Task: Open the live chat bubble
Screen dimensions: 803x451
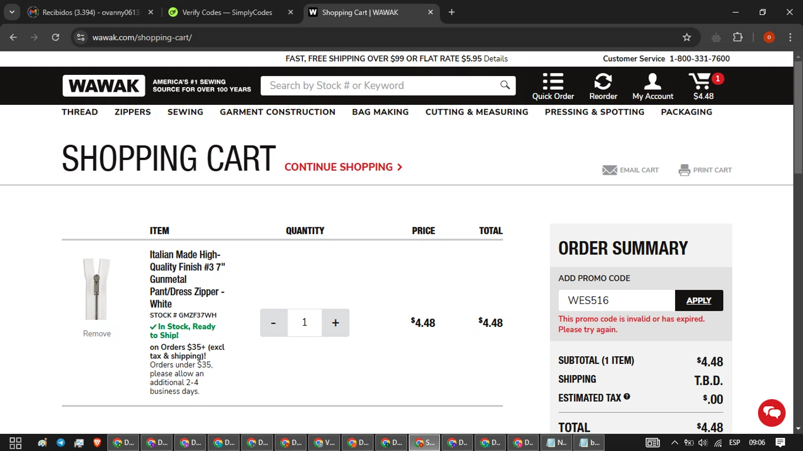Action: click(771, 412)
